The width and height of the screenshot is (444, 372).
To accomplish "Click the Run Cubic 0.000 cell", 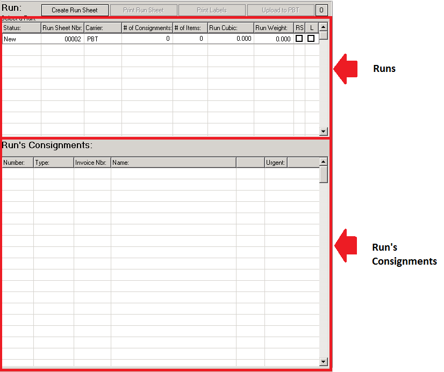I will click(231, 39).
